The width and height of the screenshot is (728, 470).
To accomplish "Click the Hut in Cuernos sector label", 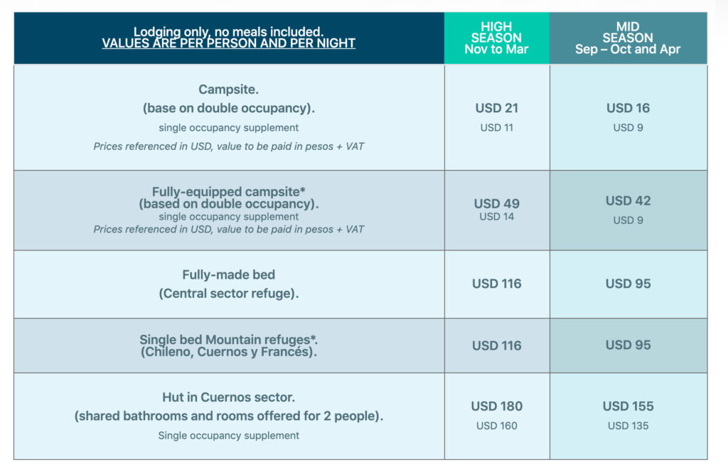I will (x=228, y=397).
